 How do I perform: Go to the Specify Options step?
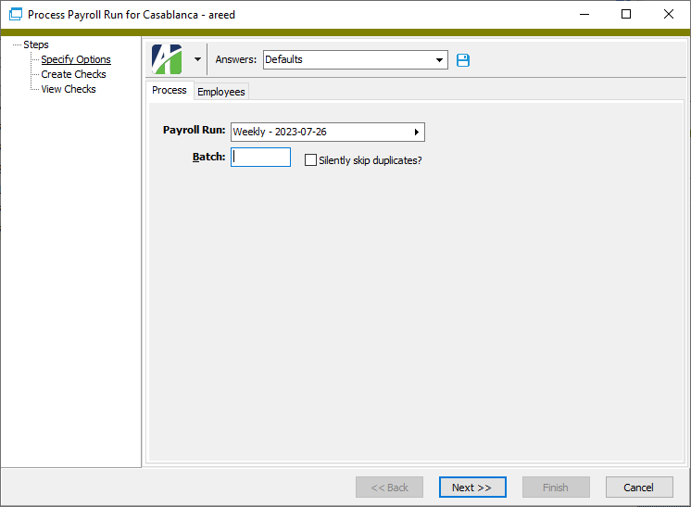point(76,59)
